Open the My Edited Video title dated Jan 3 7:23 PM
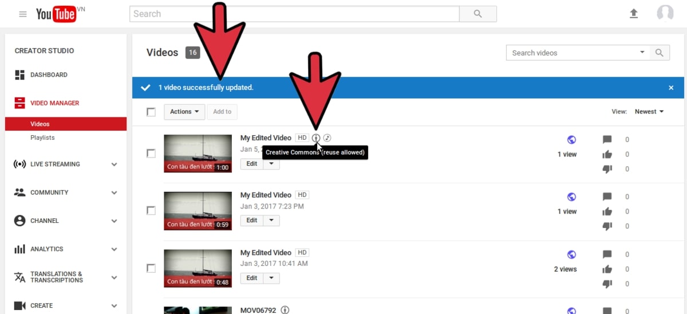The height and width of the screenshot is (314, 687). click(266, 195)
